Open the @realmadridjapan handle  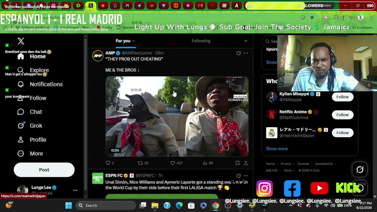(297, 135)
